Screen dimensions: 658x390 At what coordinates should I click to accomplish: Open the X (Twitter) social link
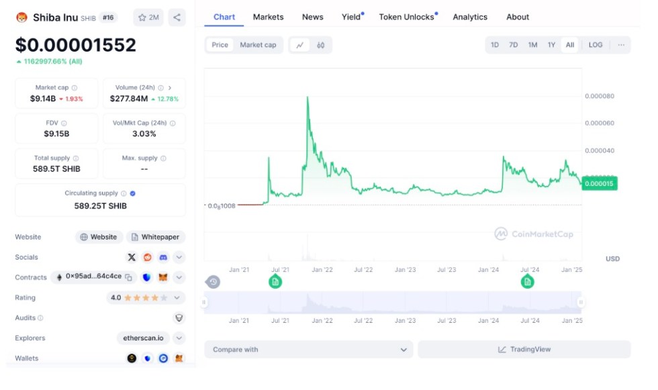[x=132, y=257]
